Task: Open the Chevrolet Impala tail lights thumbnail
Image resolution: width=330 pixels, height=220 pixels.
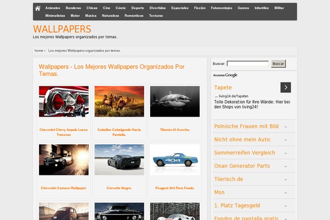Action: 64,101
